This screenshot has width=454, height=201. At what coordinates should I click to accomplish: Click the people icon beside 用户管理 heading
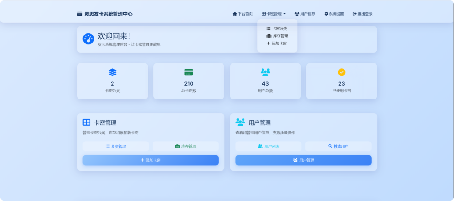click(x=240, y=122)
